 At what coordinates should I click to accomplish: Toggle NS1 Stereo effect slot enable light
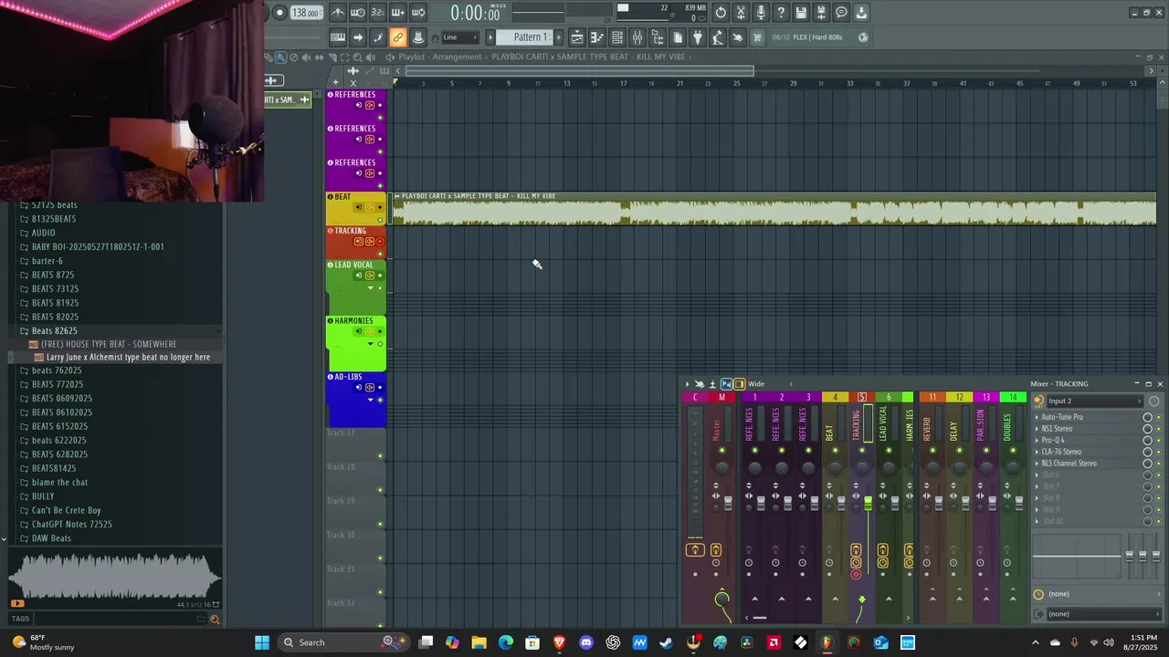click(x=1158, y=429)
